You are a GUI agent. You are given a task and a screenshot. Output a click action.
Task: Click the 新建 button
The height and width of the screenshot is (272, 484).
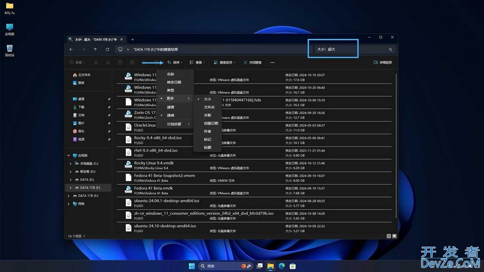tap(77, 62)
